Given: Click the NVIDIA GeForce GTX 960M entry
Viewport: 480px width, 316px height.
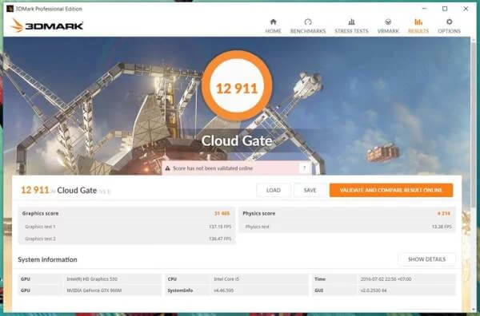Looking at the screenshot, I should click(94, 290).
